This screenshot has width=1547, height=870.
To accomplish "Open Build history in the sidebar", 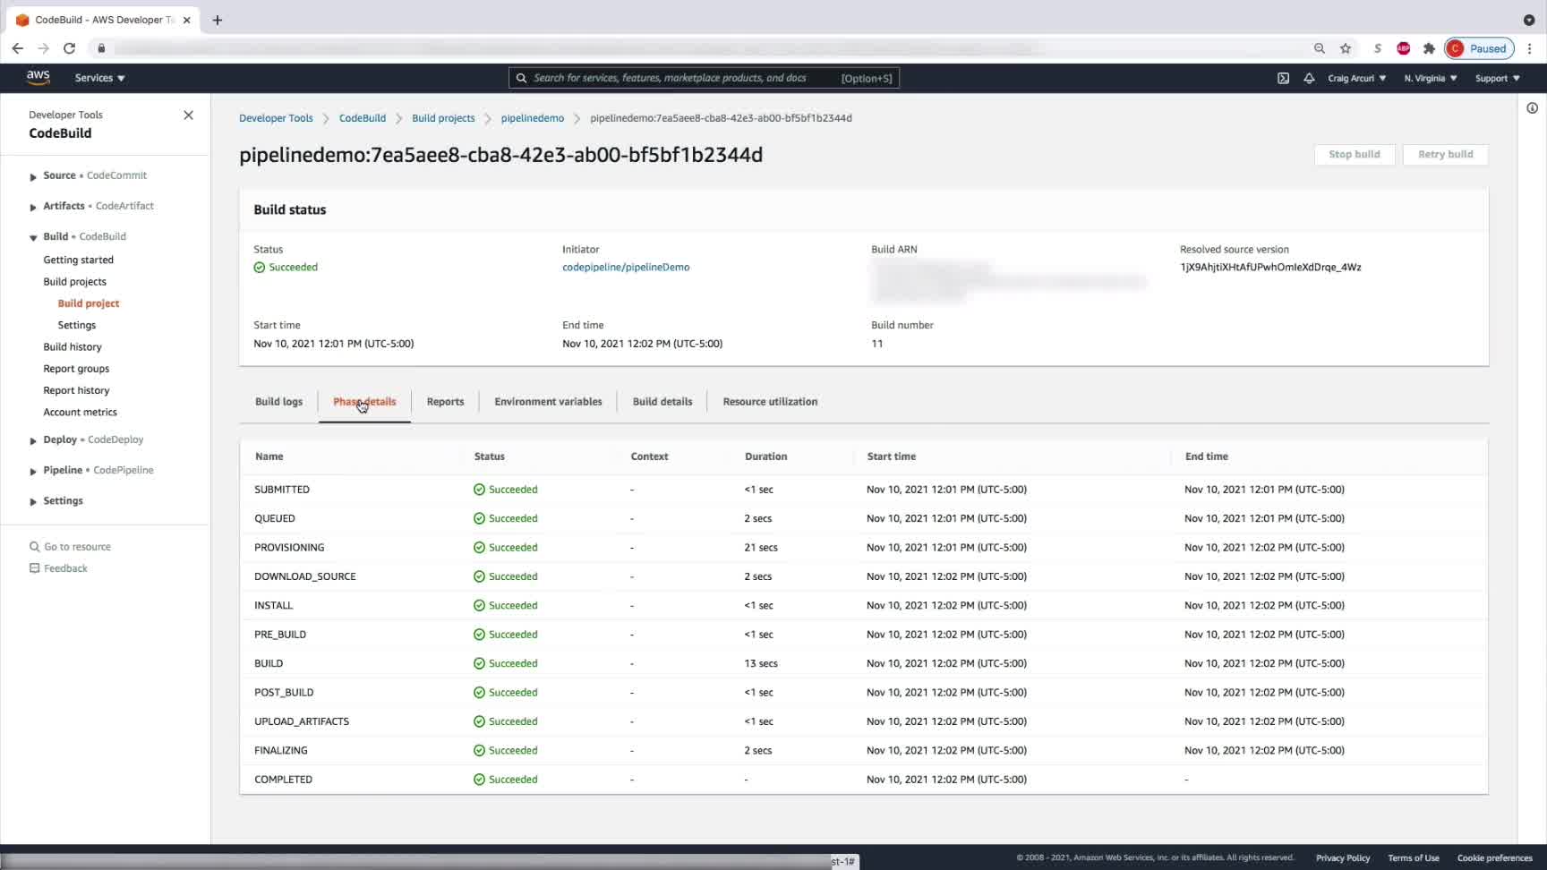I will pos(73,347).
